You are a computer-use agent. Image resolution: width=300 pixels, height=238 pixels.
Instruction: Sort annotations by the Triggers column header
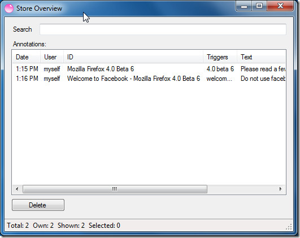click(x=220, y=57)
